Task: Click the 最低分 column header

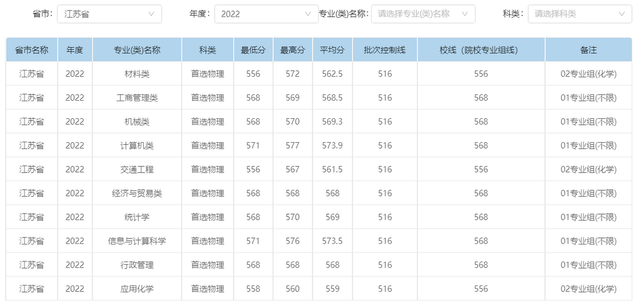Action: click(x=253, y=50)
